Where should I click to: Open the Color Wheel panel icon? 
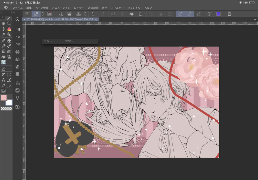(17, 52)
